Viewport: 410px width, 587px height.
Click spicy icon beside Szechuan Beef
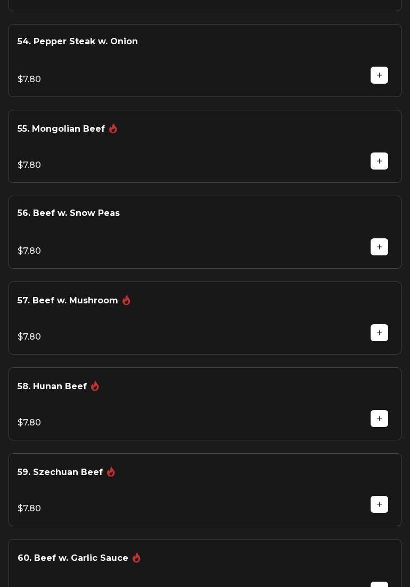[x=111, y=472]
